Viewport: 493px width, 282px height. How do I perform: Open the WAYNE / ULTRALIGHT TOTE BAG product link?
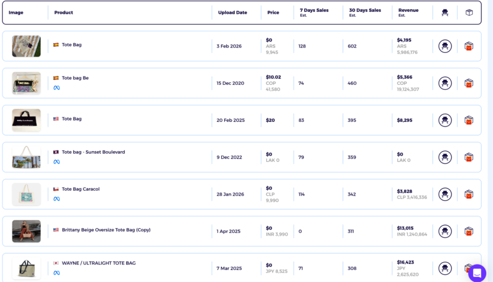pyautogui.click(x=99, y=263)
